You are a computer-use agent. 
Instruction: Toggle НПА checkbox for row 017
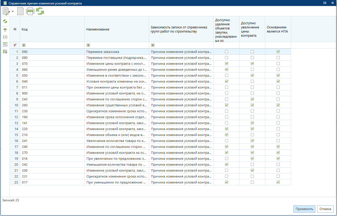278,182
